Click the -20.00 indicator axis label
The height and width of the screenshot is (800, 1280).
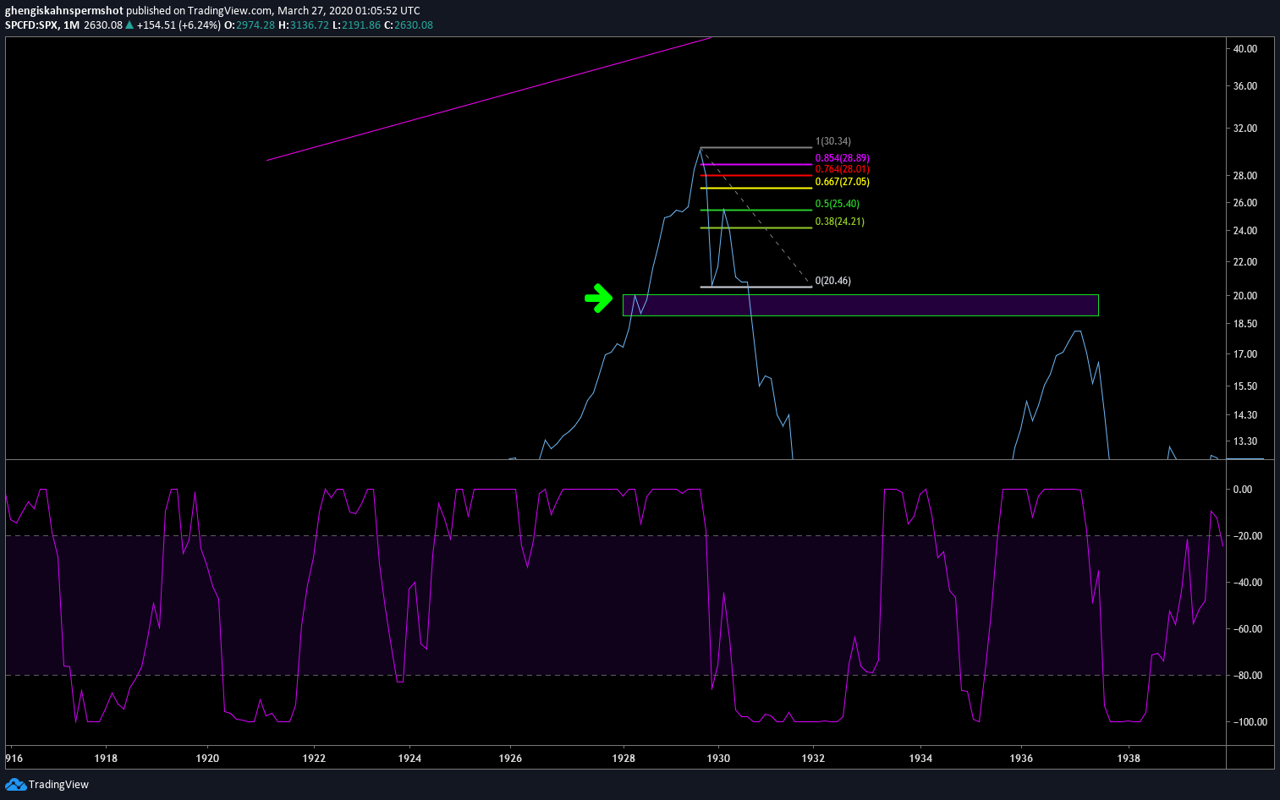click(1248, 536)
